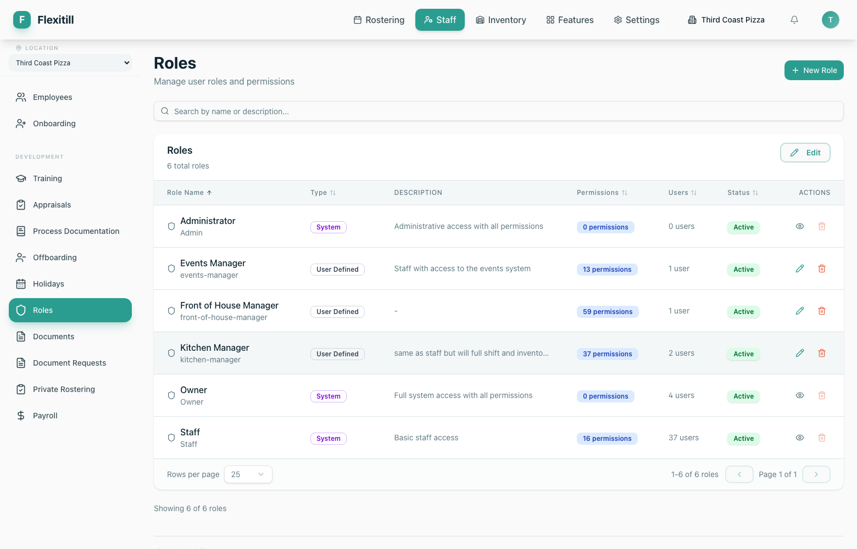Screen dimensions: 857x549
Task: Open Documents in sidebar
Action: [70, 337]
